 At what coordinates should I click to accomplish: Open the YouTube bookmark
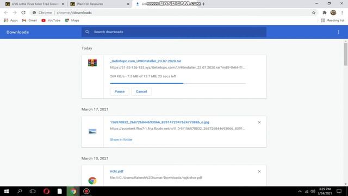[x=51, y=21]
